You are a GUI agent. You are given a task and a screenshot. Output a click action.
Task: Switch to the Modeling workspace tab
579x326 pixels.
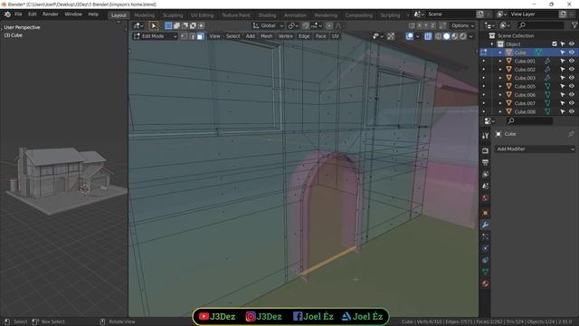145,15
